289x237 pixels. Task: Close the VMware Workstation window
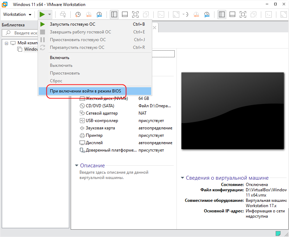coord(284,4)
